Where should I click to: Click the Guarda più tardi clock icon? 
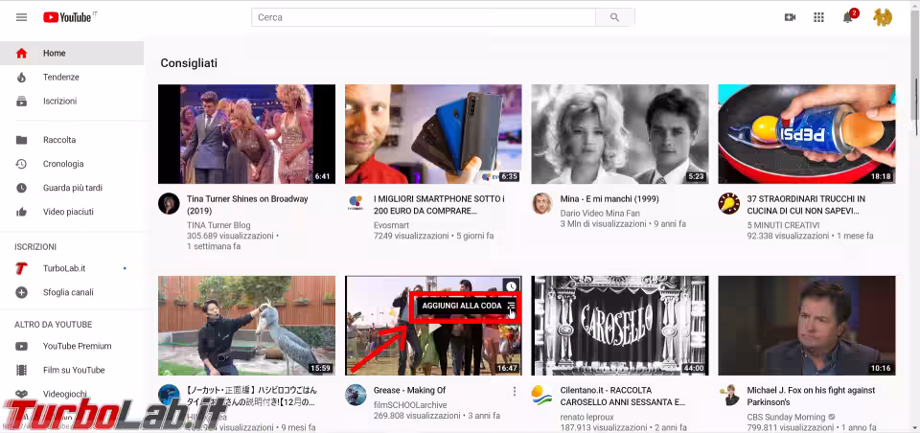[22, 189]
